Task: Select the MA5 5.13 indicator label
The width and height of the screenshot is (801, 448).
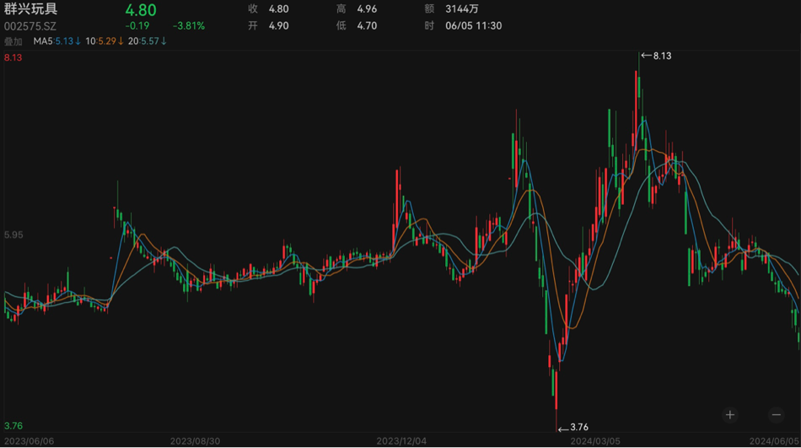Action: point(56,40)
